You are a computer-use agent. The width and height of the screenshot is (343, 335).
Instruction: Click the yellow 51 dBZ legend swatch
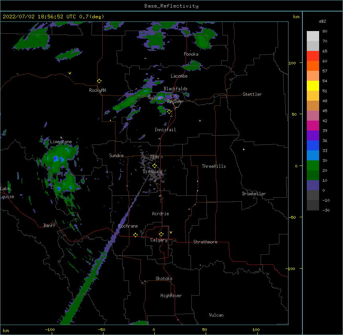(313, 86)
